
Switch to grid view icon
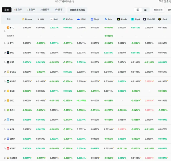pos(145,10)
